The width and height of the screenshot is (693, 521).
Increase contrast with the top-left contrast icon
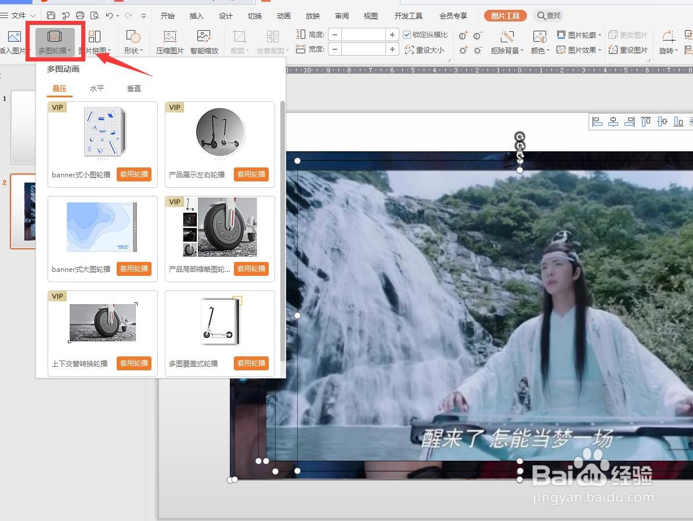[x=463, y=36]
